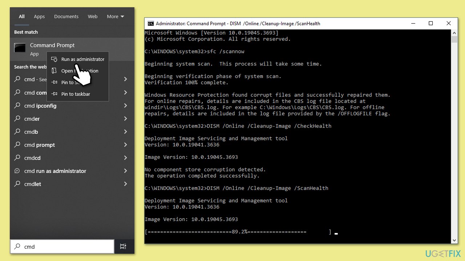Screen dimensions: 465x261
Task: Expand the 'cmdcd' suggestion arrow
Action: [x=125, y=158]
